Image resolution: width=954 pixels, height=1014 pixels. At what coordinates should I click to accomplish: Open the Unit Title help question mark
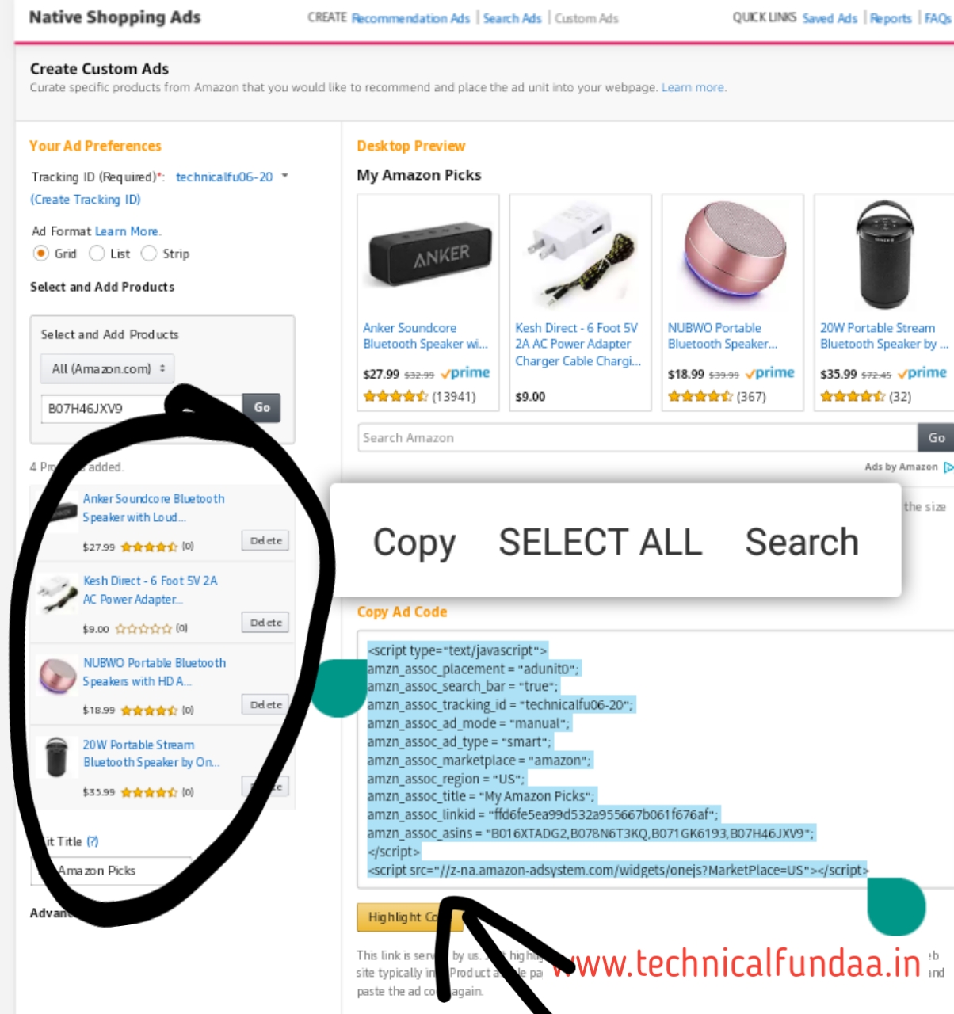tap(93, 841)
